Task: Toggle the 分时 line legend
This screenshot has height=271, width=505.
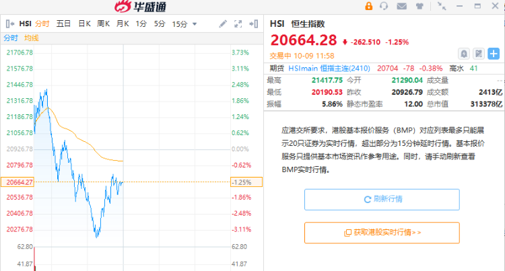Action: (11, 38)
